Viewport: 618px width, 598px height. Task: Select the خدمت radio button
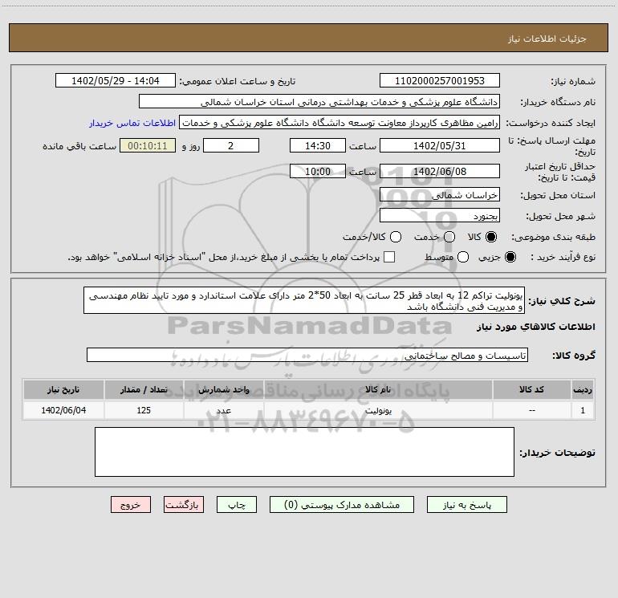(449, 237)
